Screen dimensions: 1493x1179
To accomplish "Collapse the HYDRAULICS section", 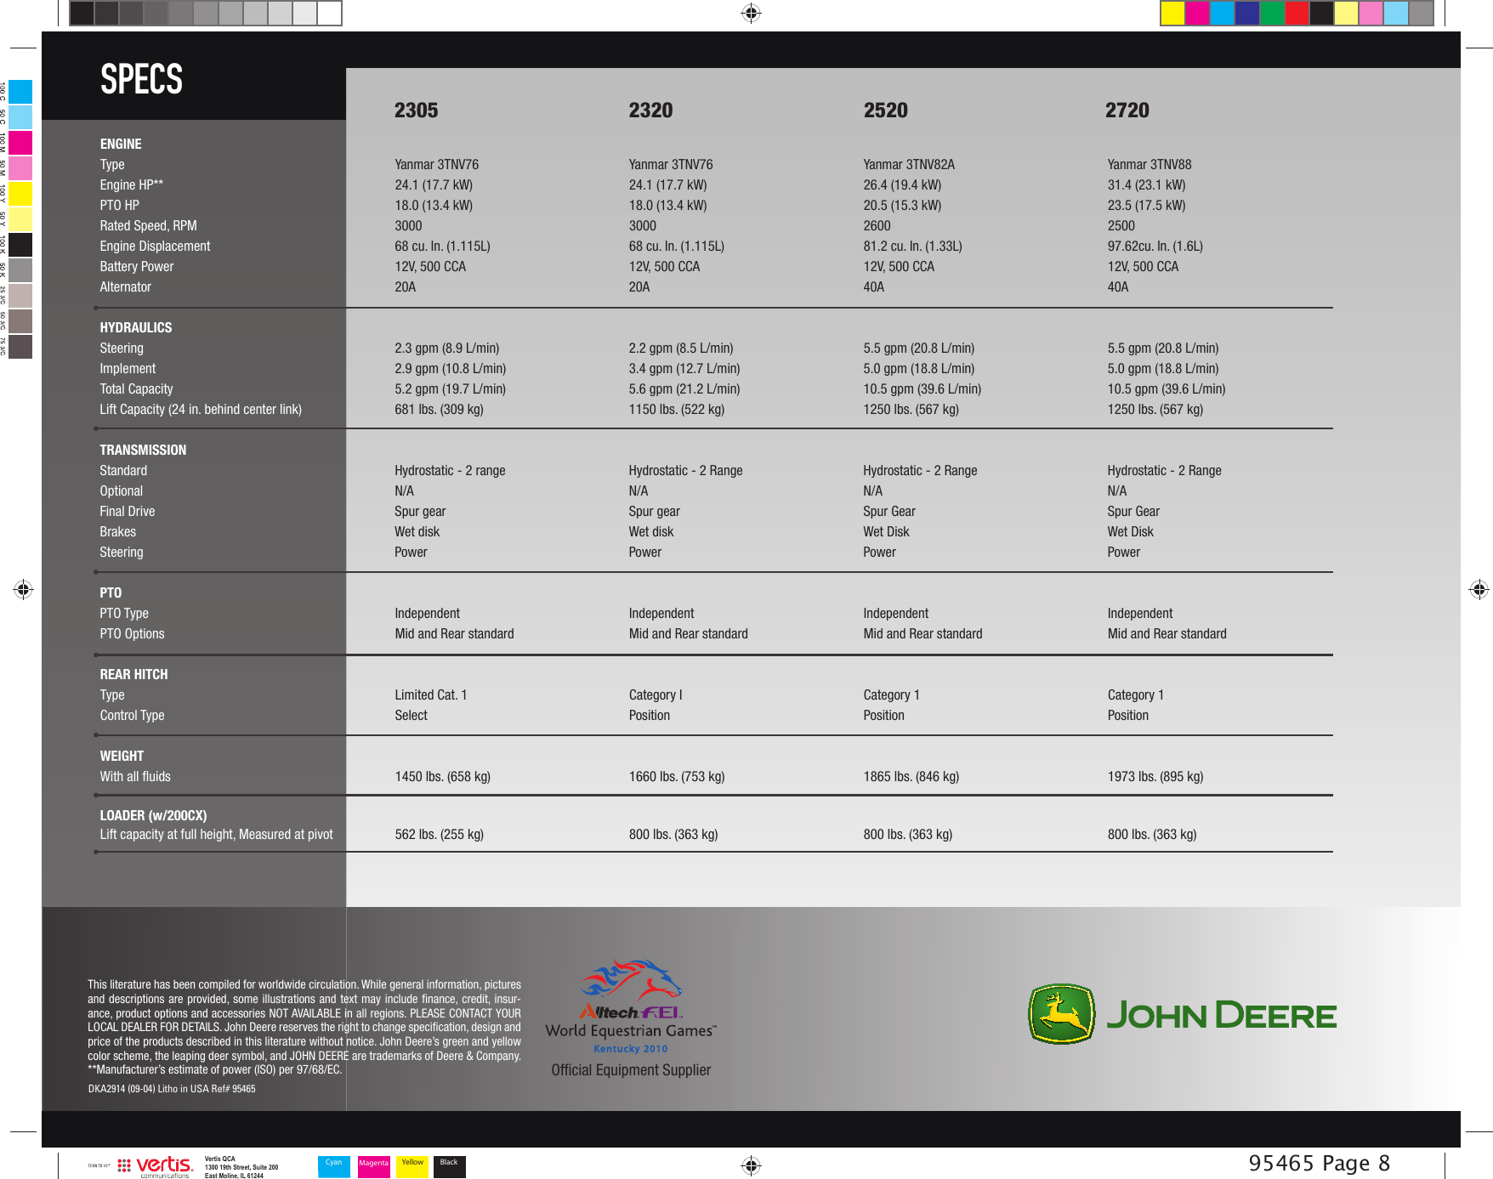I will coord(135,326).
